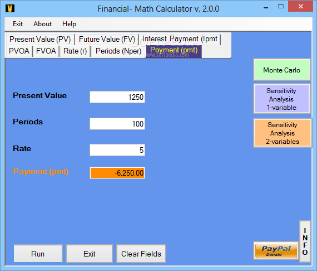The height and width of the screenshot is (271, 317).
Task: Open the vertical INFO button
Action: (x=305, y=241)
